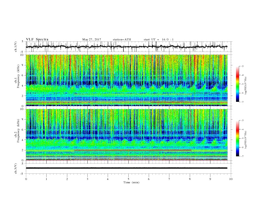
Task: Click the ch.1 spectrogram plot area
Action: [127, 80]
